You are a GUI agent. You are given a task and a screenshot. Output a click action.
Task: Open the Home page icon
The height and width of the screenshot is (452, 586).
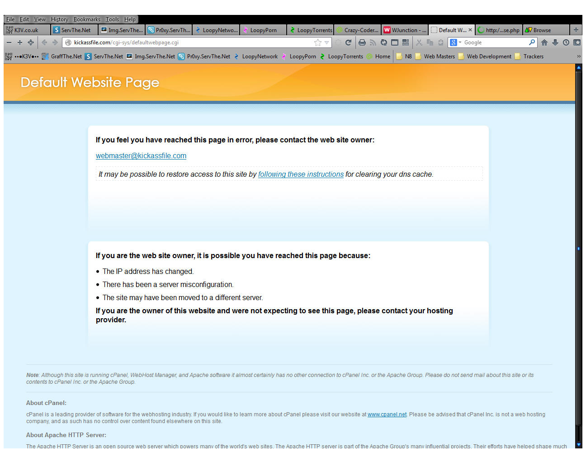tap(544, 42)
